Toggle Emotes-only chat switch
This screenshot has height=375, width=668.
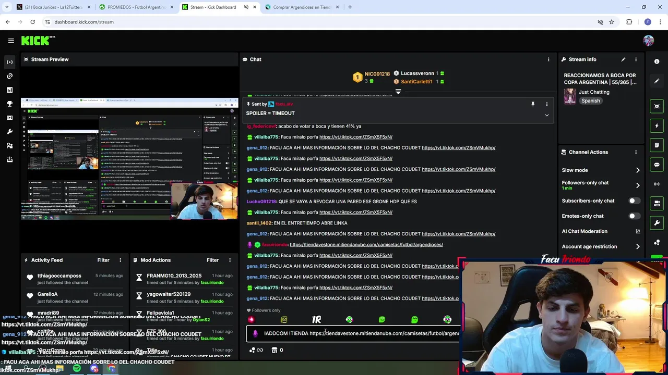click(x=635, y=216)
